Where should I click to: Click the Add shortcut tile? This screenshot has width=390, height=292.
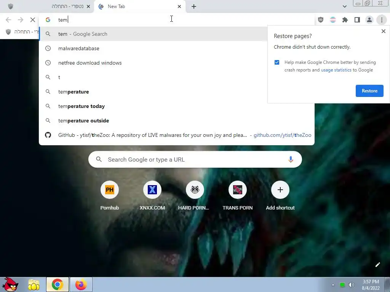280,196
